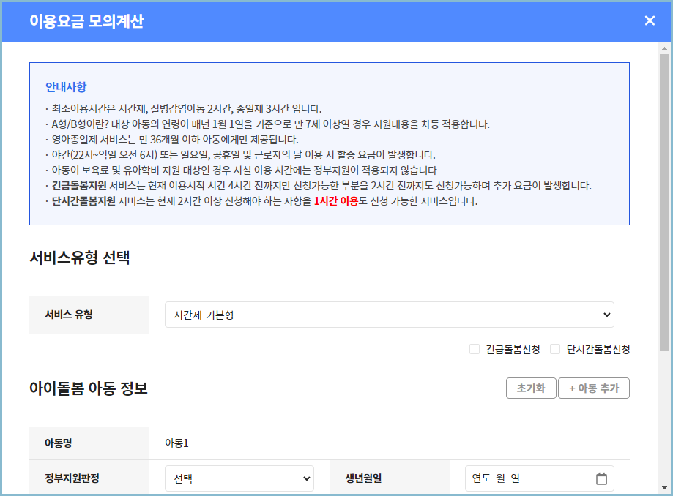This screenshot has height=496, width=673.
Task: Open the calendar icon in 생년월일 field
Action: coord(602,478)
